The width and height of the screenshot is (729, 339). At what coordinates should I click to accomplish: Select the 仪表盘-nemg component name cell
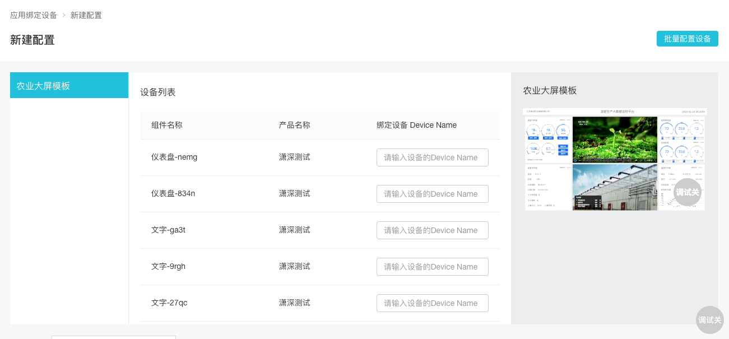click(174, 157)
